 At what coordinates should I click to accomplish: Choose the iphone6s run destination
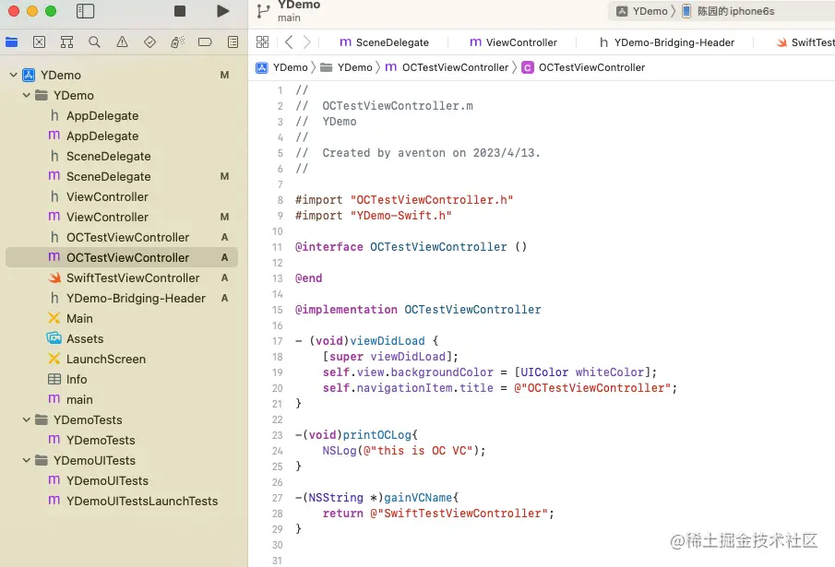[729, 11]
